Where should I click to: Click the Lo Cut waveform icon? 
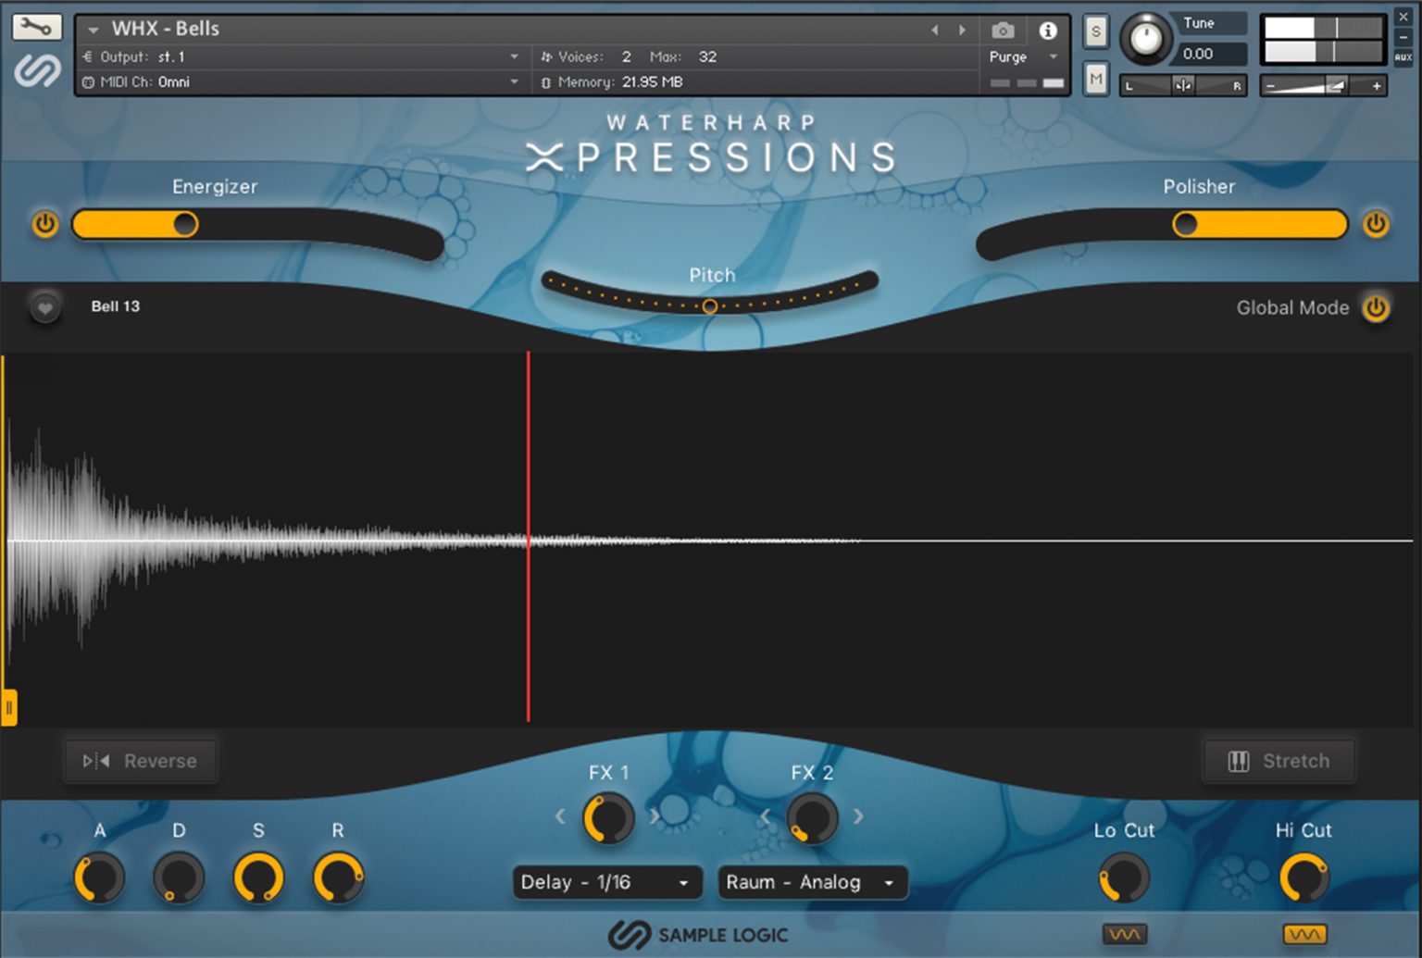tap(1124, 934)
